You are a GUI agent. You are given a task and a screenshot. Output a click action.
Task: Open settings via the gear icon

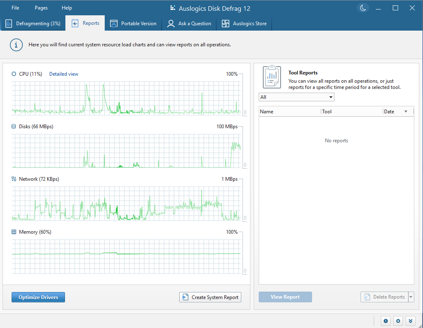point(398,321)
